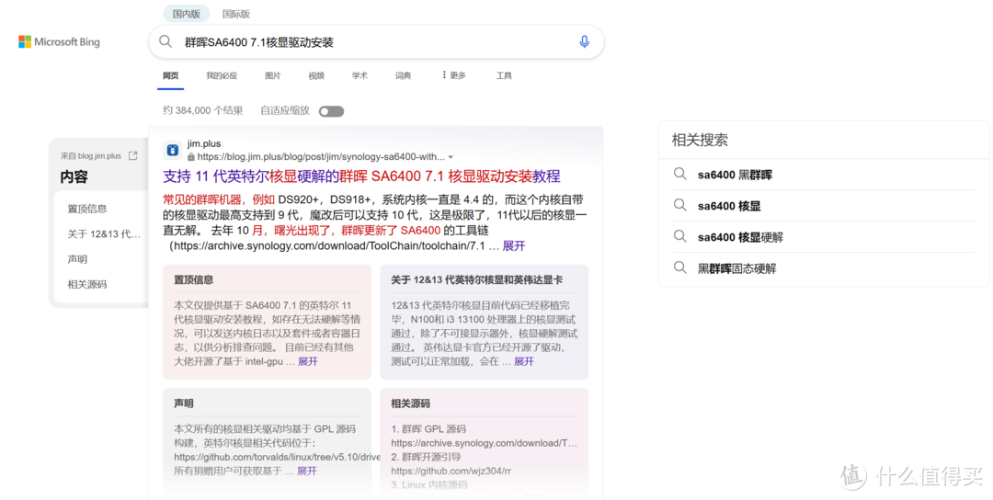The height and width of the screenshot is (500, 993).
Task: Click the github.com/wjz304/rr source URL
Action: pos(451,471)
